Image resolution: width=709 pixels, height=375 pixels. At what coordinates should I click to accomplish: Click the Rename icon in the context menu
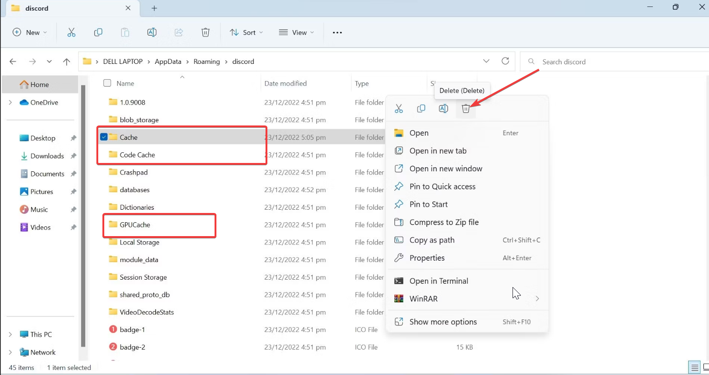point(443,109)
